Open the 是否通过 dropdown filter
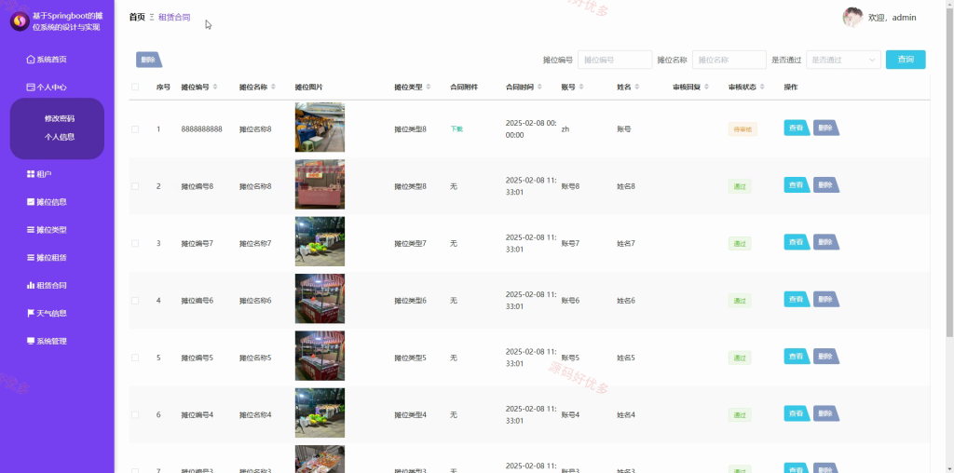 click(x=843, y=60)
